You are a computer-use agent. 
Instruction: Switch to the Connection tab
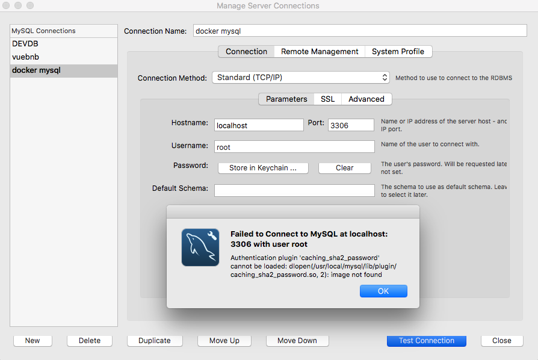246,52
